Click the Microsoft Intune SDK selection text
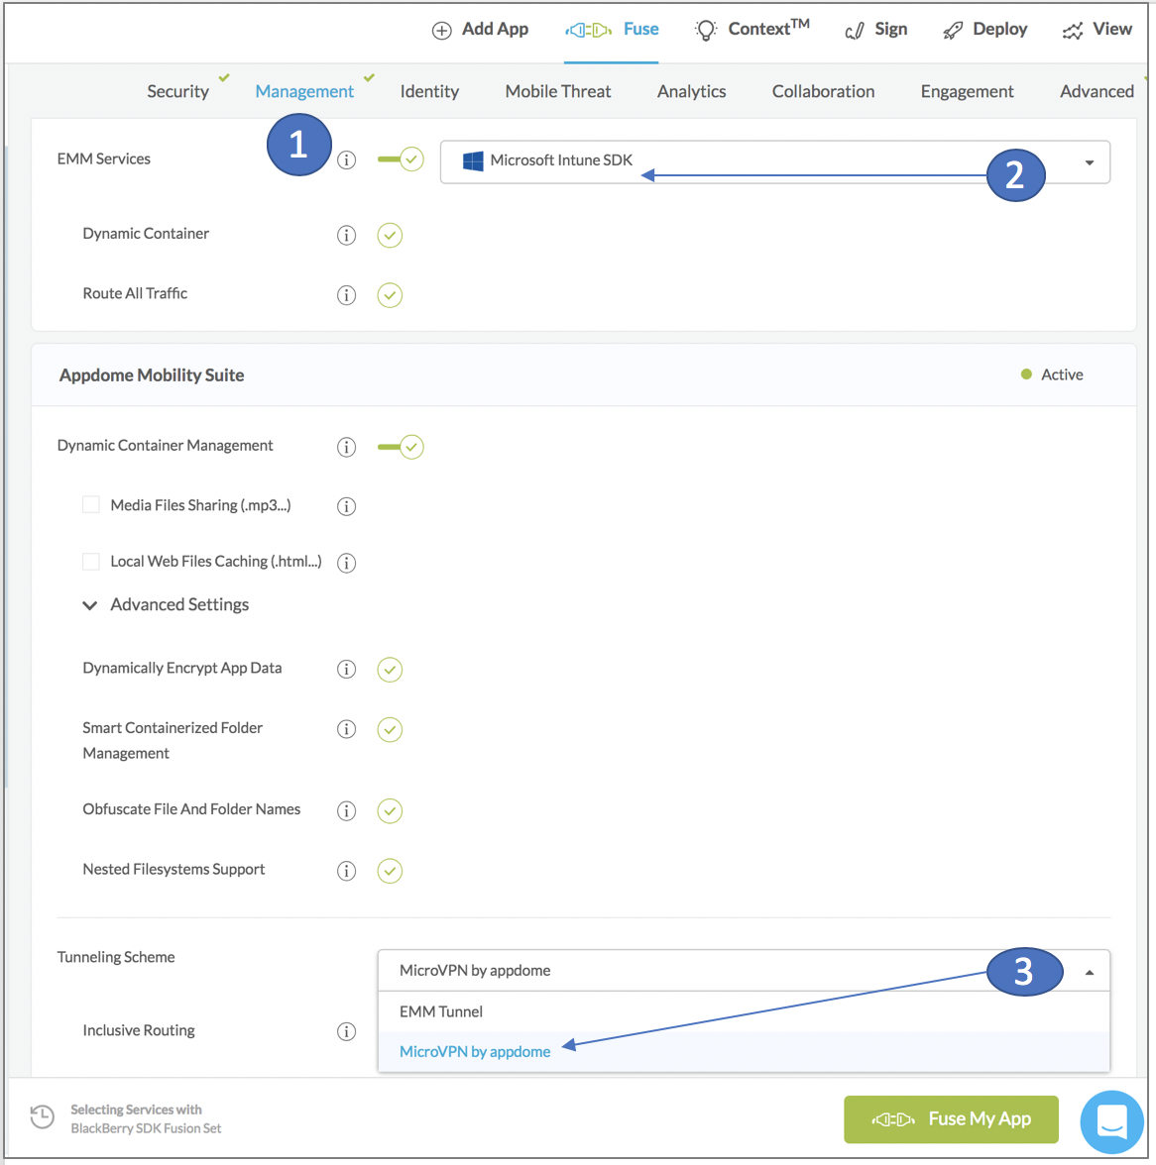The width and height of the screenshot is (1156, 1165). (x=561, y=159)
